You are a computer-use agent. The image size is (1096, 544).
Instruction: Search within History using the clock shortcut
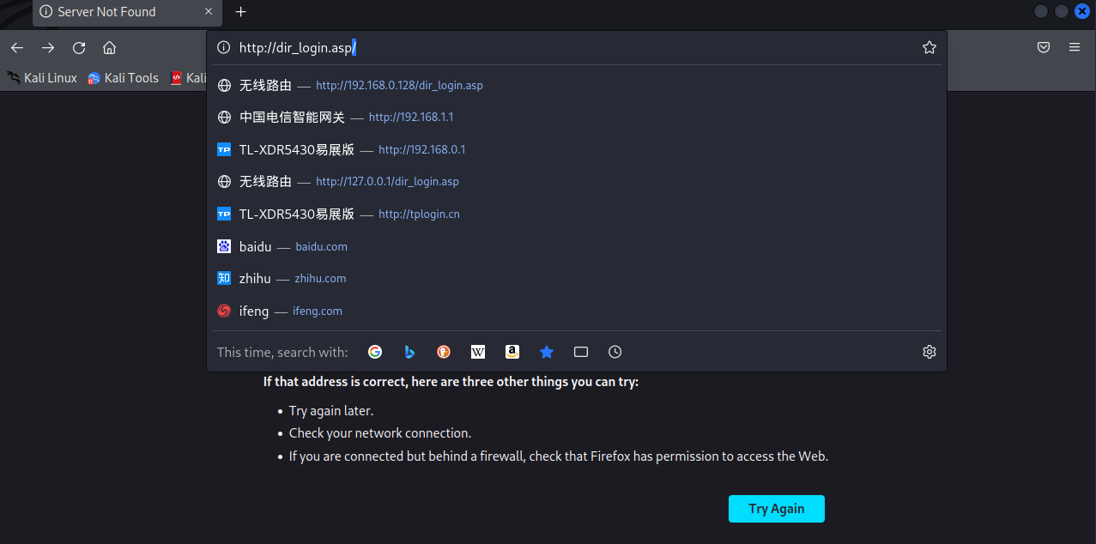615,352
